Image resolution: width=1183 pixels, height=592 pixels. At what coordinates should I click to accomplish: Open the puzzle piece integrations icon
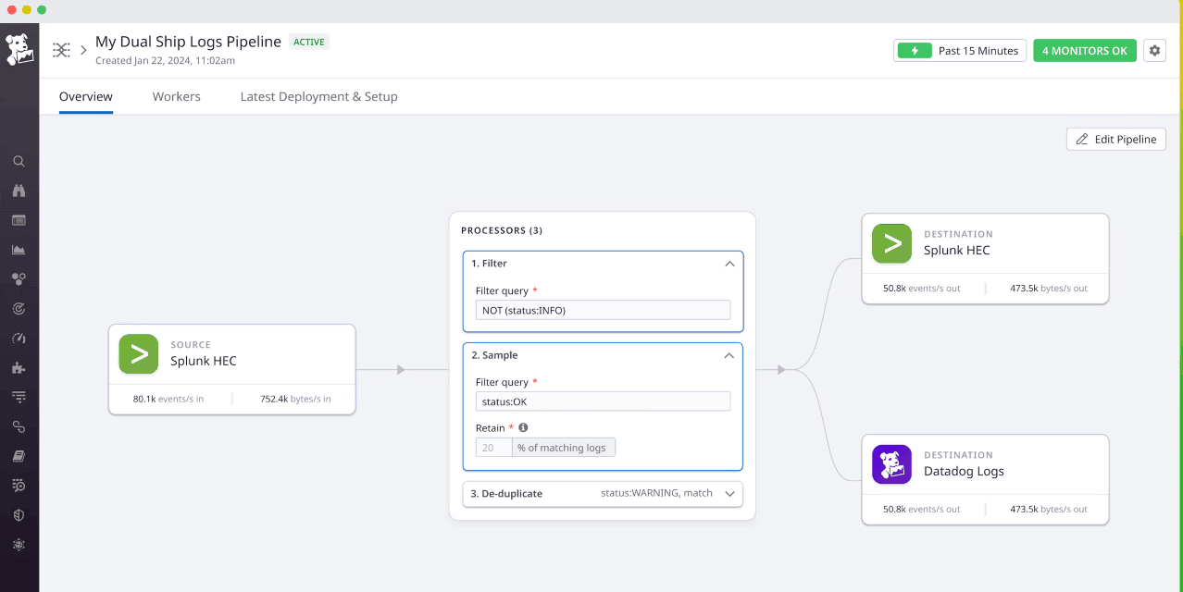(x=19, y=367)
